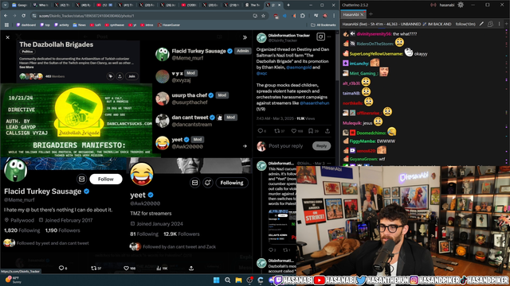
Task: Open the tab search dropdown arrow
Action: click(6, 6)
